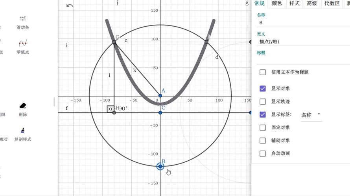Check the 固定对象 checkbox
Viewport: 350px width, 196px height.
click(263, 127)
